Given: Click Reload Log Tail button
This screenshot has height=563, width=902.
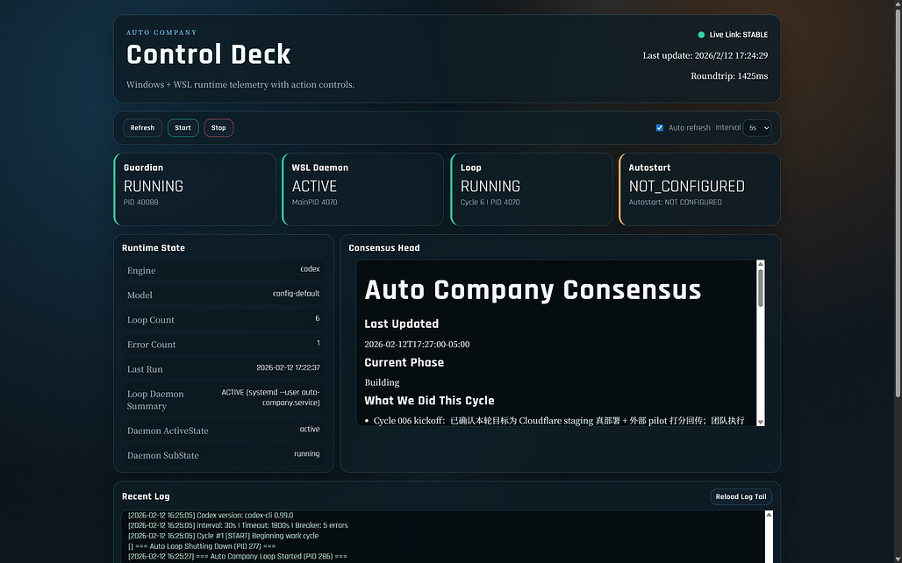Looking at the screenshot, I should 741,497.
